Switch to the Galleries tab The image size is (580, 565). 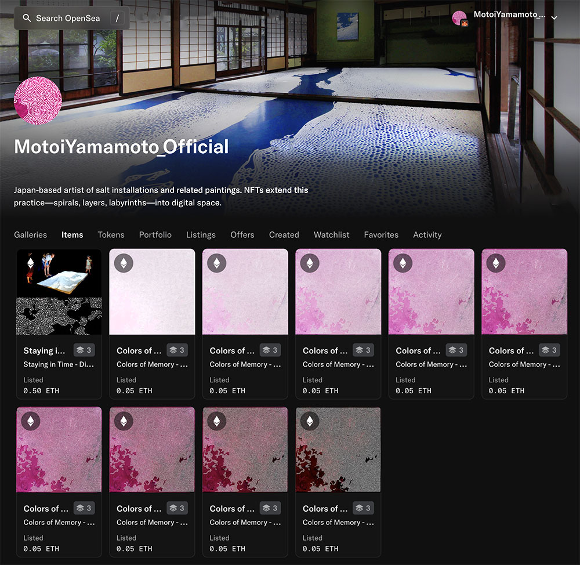click(30, 235)
